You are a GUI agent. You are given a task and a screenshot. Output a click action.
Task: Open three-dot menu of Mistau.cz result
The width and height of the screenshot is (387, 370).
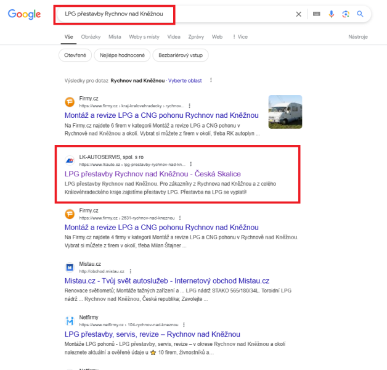point(130,271)
